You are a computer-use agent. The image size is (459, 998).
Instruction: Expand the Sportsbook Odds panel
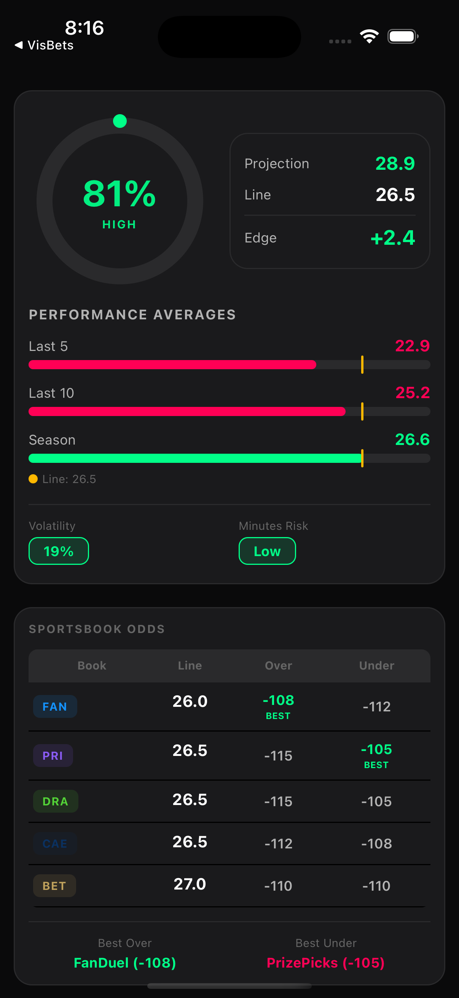coord(97,628)
